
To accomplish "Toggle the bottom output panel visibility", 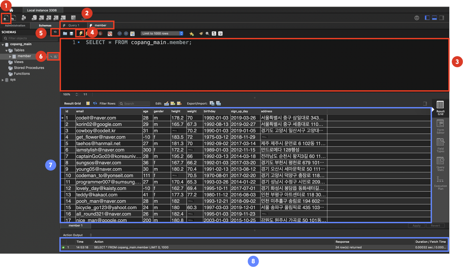I will pos(434,18).
